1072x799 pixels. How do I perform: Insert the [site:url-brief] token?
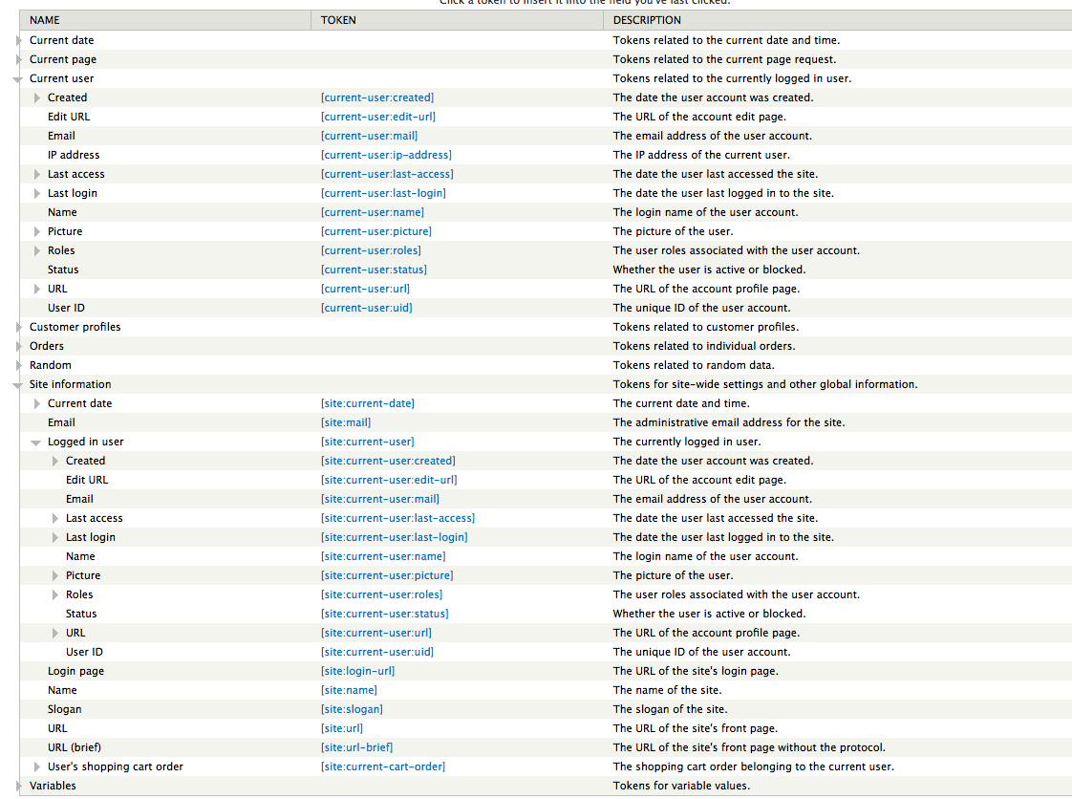[x=357, y=748]
